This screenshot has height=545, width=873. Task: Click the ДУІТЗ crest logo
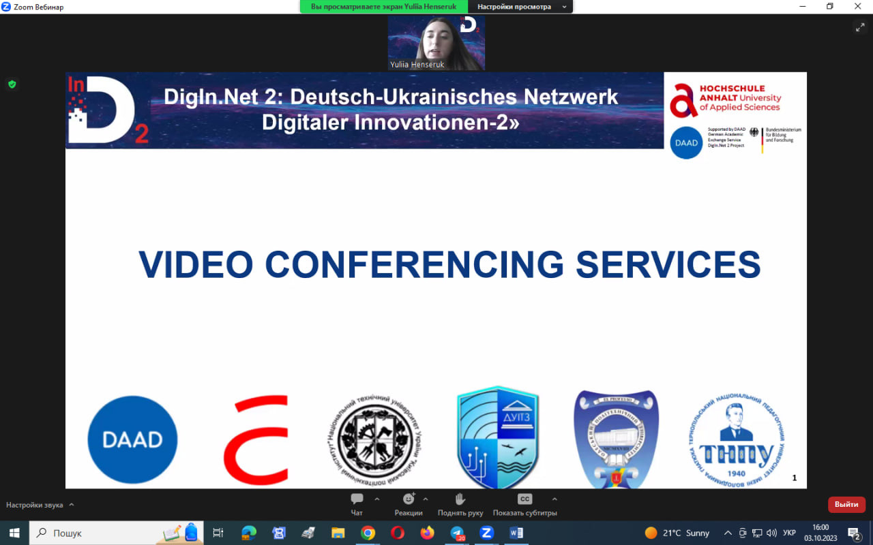498,437
